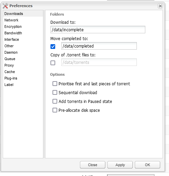Viewport: 169px width, 176px height.
Task: Open the Downloads preferences category
Action: click(x=23, y=14)
